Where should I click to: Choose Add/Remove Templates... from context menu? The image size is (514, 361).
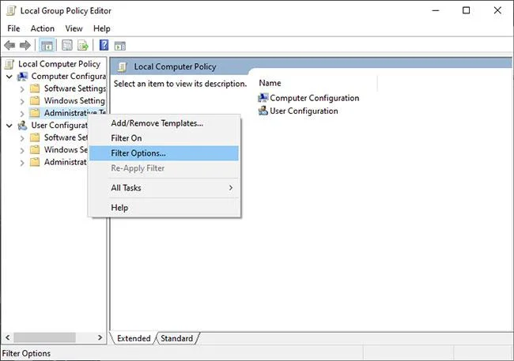click(164, 123)
